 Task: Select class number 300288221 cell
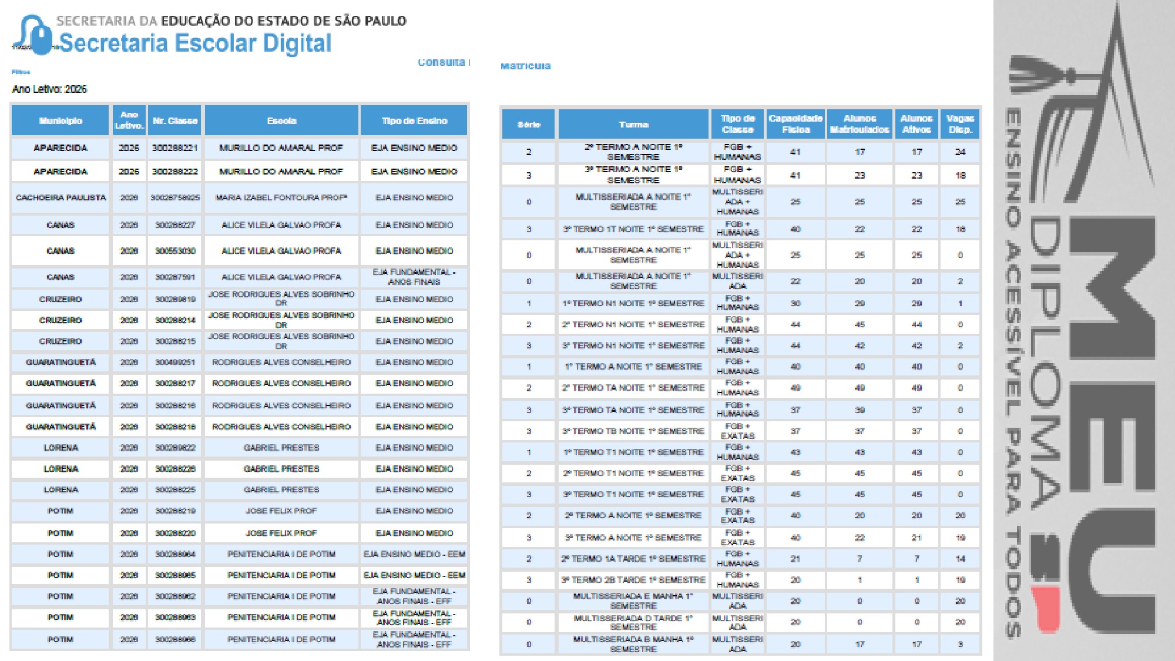click(x=175, y=148)
